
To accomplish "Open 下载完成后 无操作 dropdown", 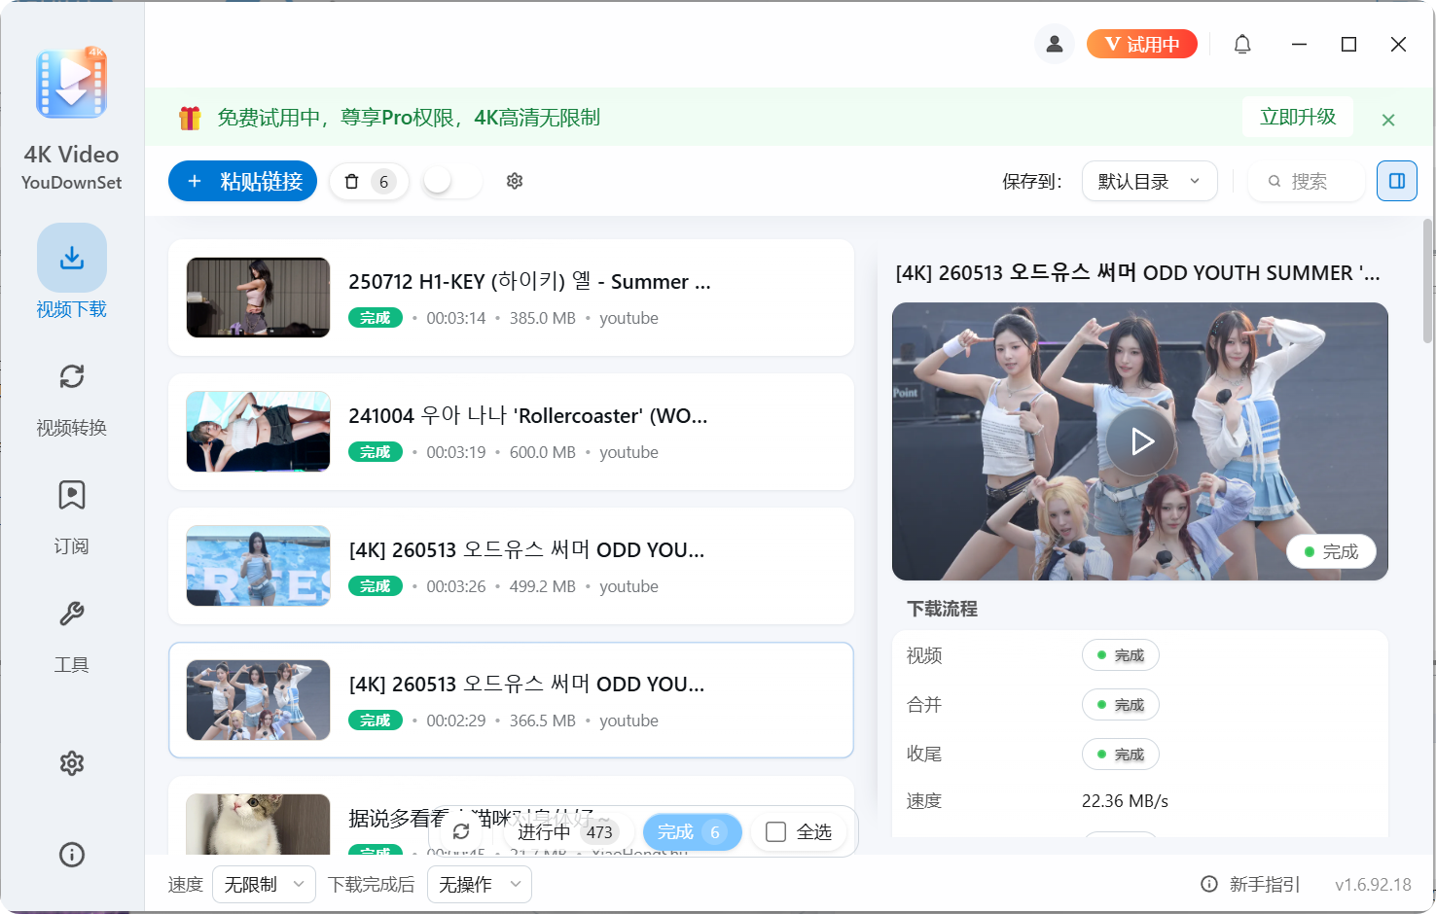I will point(480,884).
